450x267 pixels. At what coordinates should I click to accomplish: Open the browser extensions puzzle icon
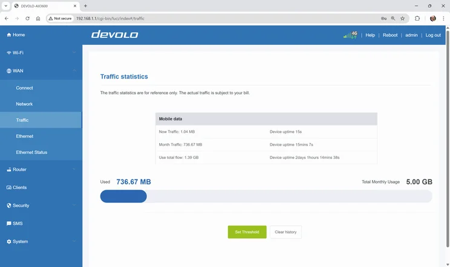coord(417,19)
